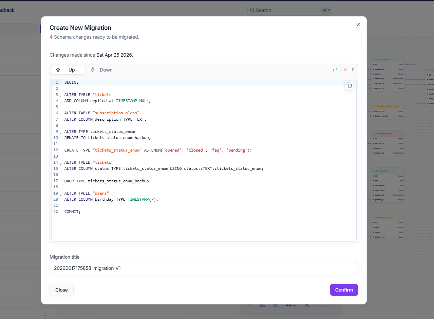Click the ⌘K shortcut badge in Search

[x=325, y=10]
